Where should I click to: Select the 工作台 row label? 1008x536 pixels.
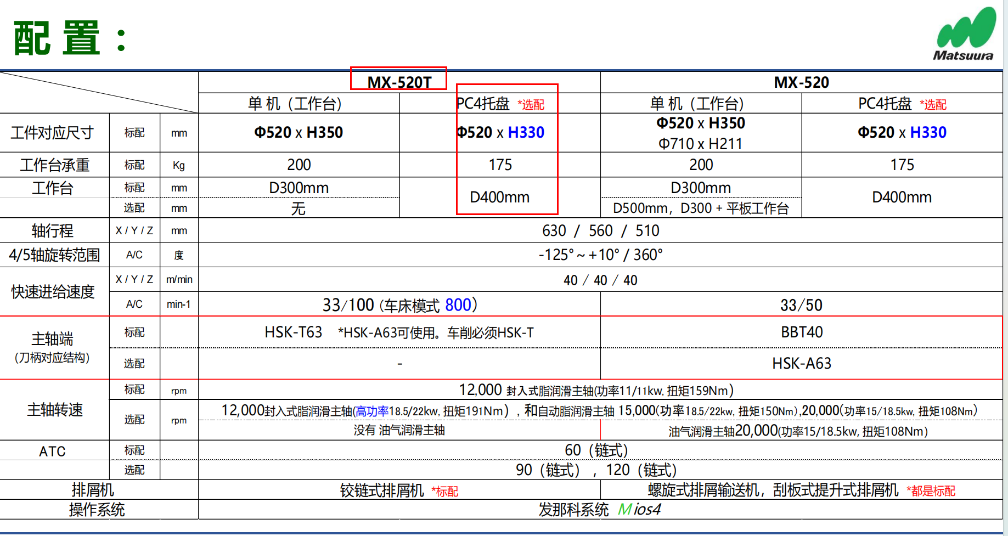53,188
